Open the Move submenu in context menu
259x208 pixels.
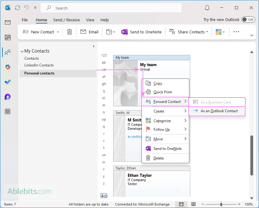[x=165, y=139]
